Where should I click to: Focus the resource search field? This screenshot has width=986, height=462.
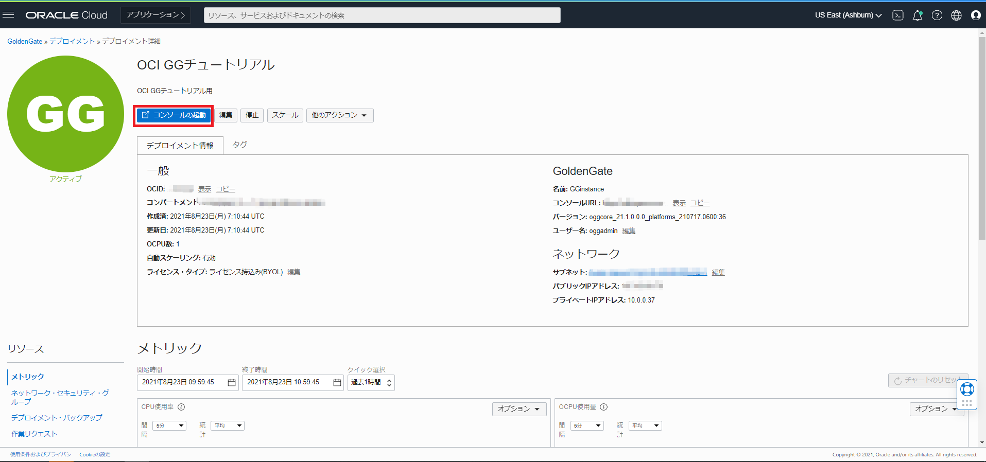(x=382, y=15)
